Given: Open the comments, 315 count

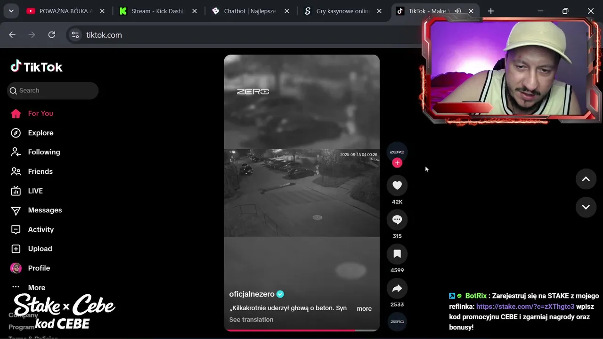Looking at the screenshot, I should [x=397, y=220].
